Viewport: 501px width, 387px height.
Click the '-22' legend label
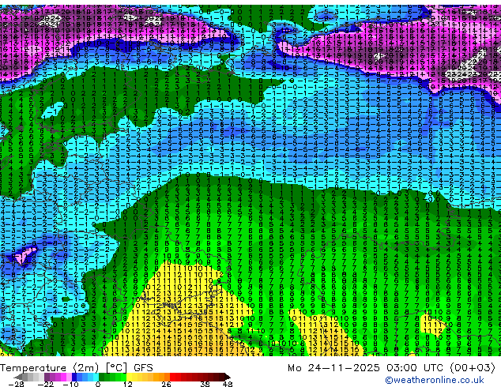pos(46,384)
